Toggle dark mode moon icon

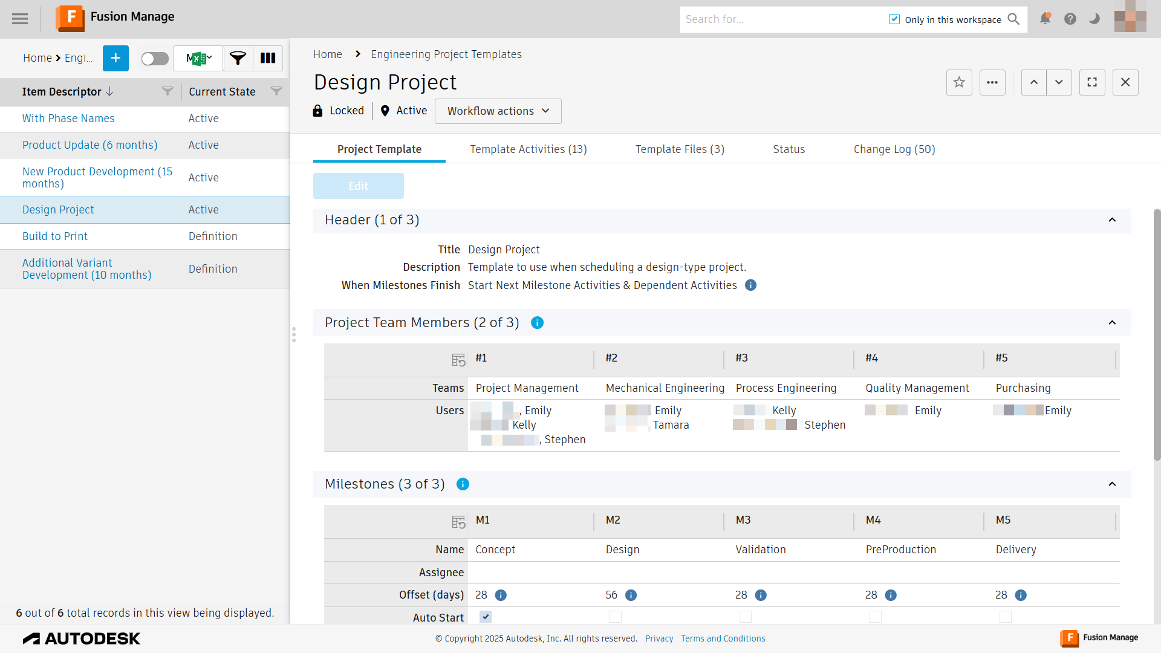(x=1094, y=19)
